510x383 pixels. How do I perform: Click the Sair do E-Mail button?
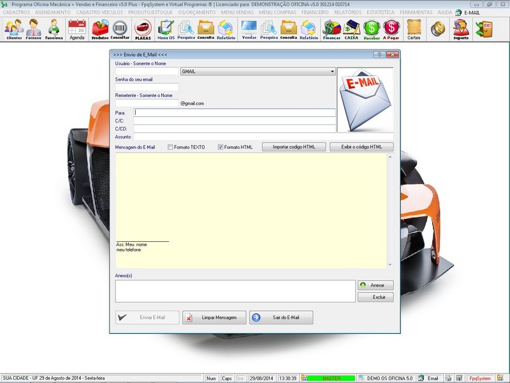(281, 317)
